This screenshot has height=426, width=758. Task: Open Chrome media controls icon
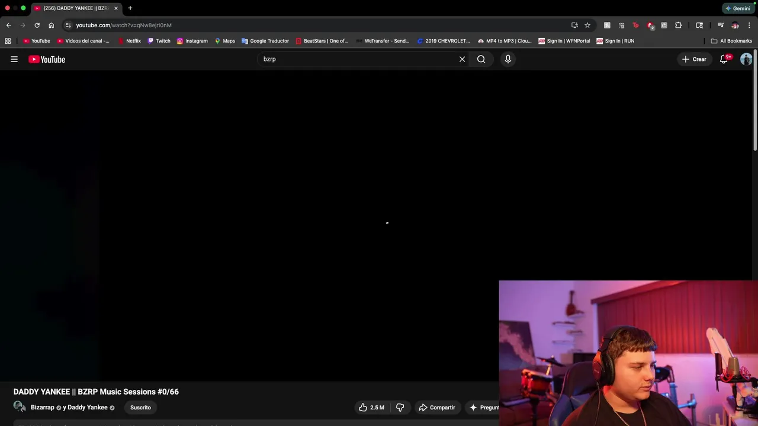(721, 25)
